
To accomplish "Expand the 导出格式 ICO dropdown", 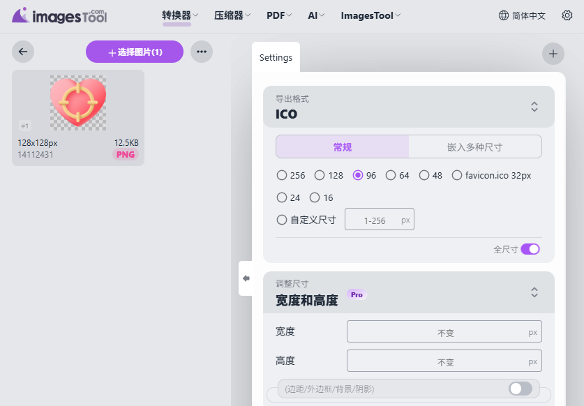I will click(x=534, y=107).
